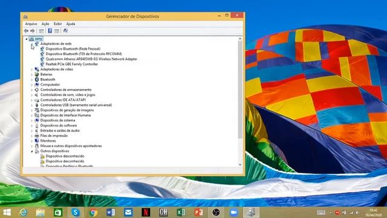Image resolution: width=387 pixels, height=218 pixels.
Task: Click the Forward arrow toolbar icon
Action: 33,31
